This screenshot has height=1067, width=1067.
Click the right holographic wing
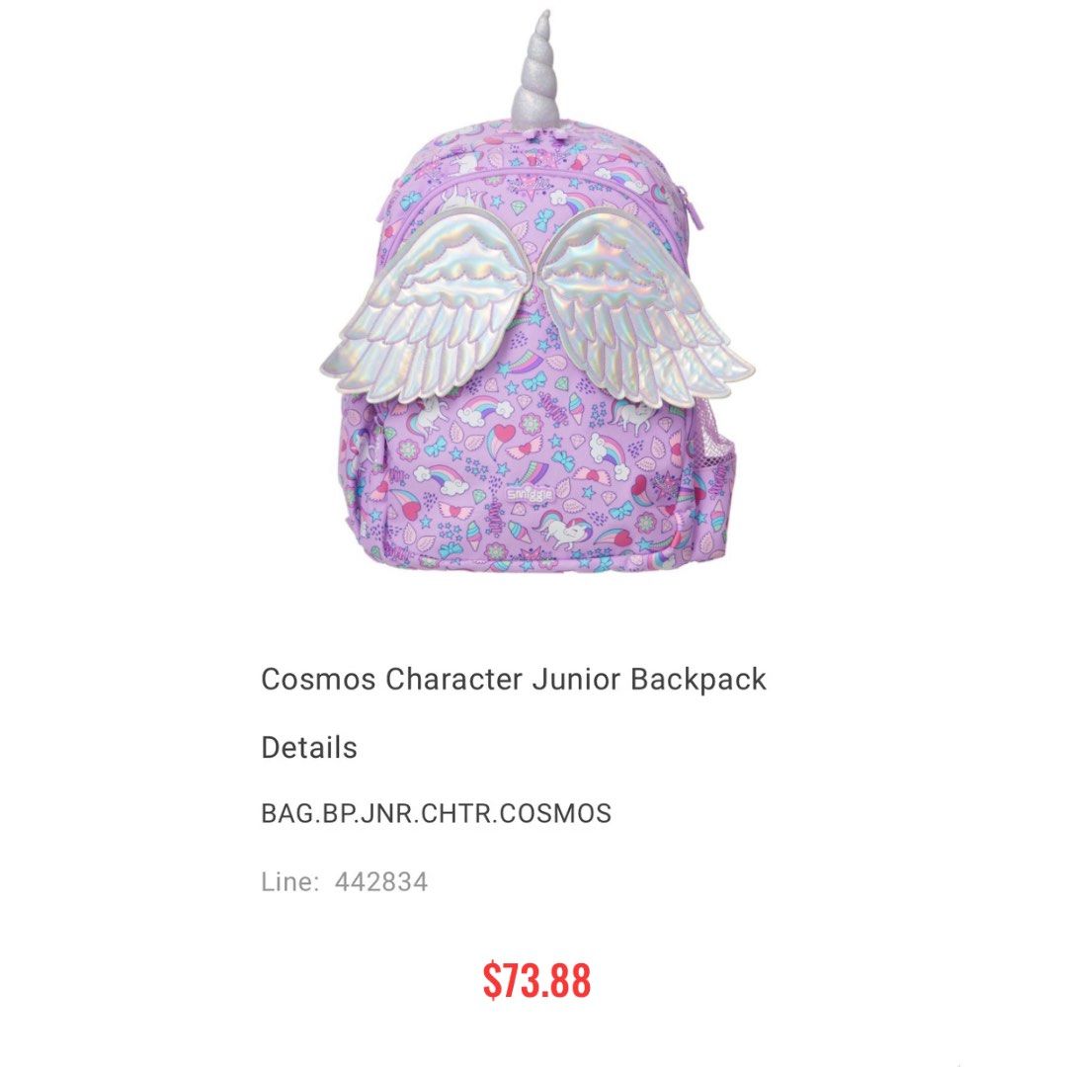point(646,306)
